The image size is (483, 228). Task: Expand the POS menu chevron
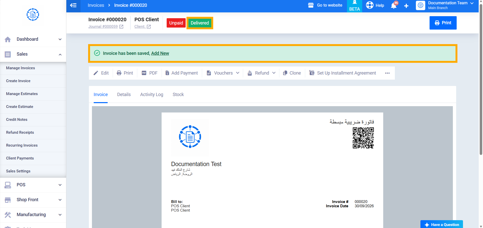60,185
